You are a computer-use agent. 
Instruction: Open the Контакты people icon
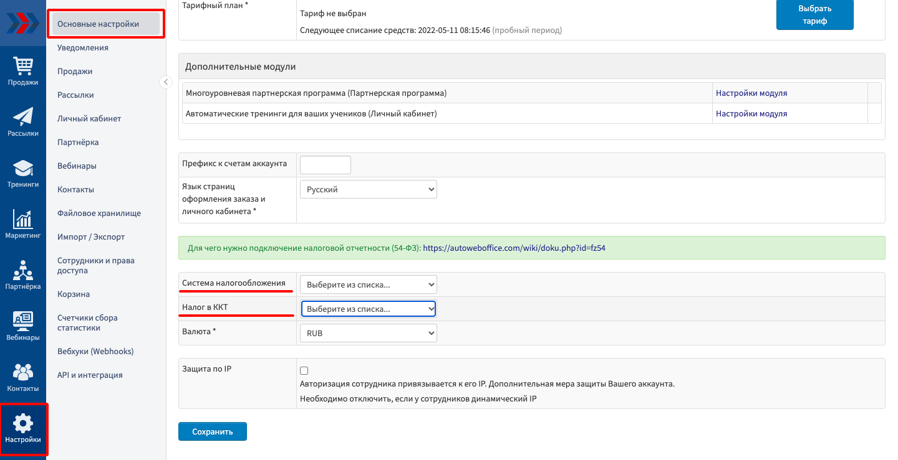coord(23,373)
